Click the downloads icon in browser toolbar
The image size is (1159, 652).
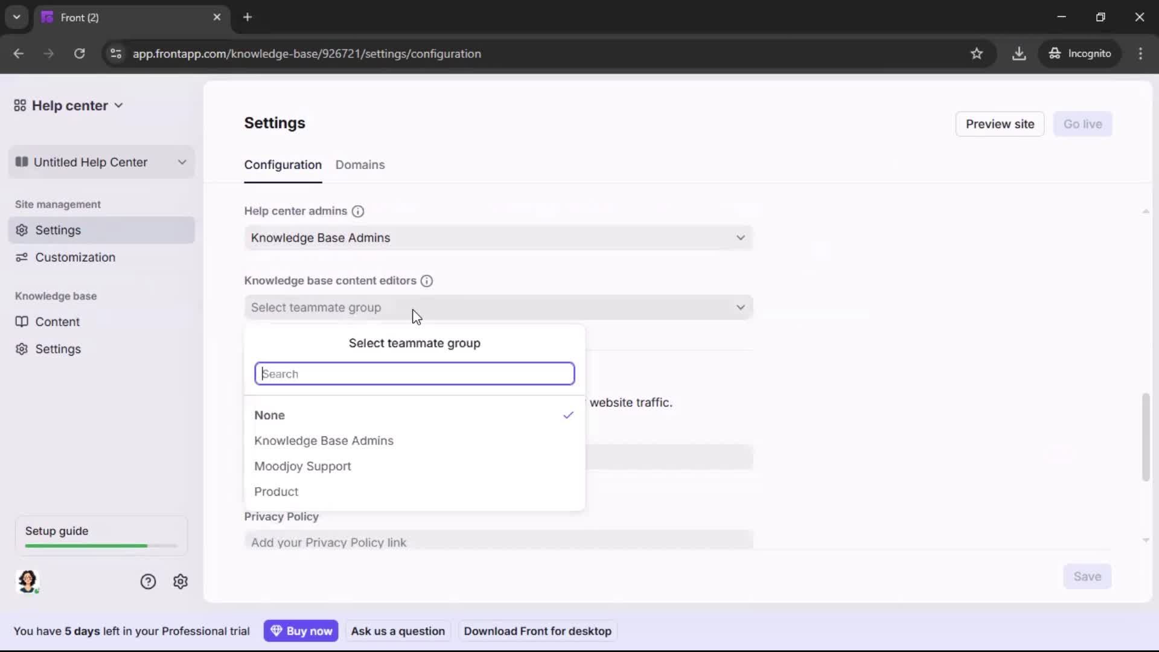[1020, 54]
